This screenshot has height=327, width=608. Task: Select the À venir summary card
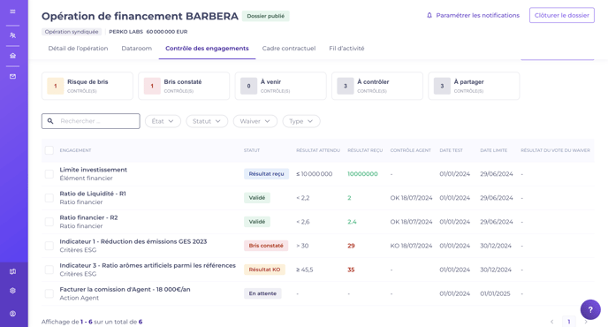pyautogui.click(x=280, y=86)
